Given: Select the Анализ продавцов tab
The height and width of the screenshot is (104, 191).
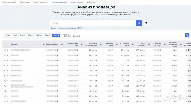Looking at the screenshot, I should point(59,2).
